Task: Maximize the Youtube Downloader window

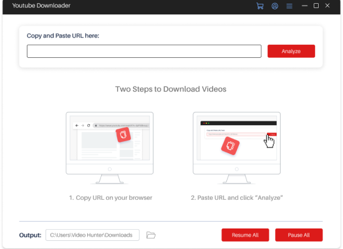Action: click(316, 6)
